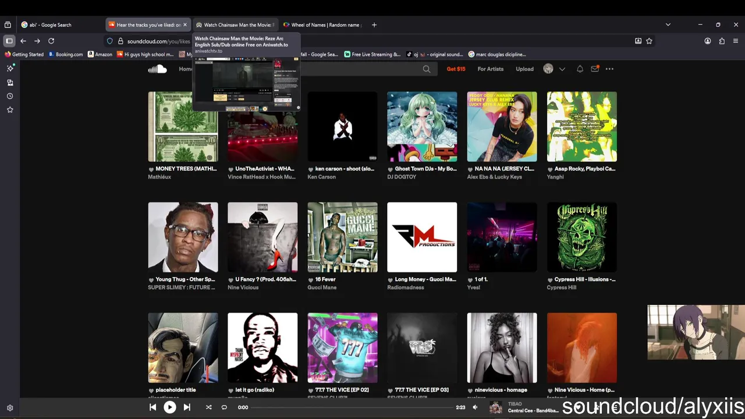This screenshot has width=745, height=419.
Task: Open the synced tabs icon in the sidebar
Action: click(x=10, y=83)
